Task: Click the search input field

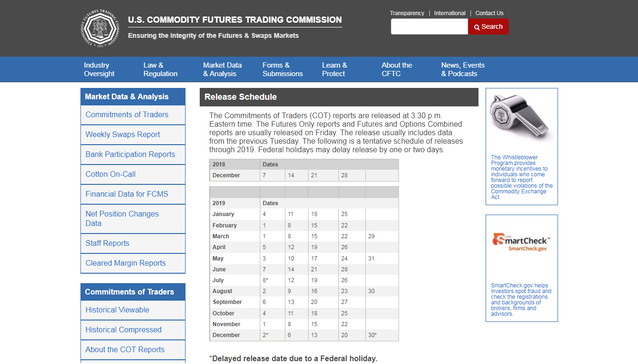Action: click(429, 26)
